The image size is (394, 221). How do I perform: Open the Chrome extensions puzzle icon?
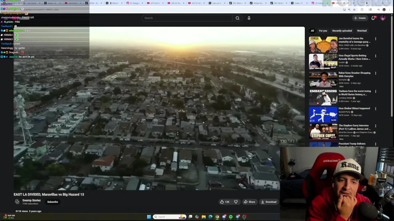point(362,10)
